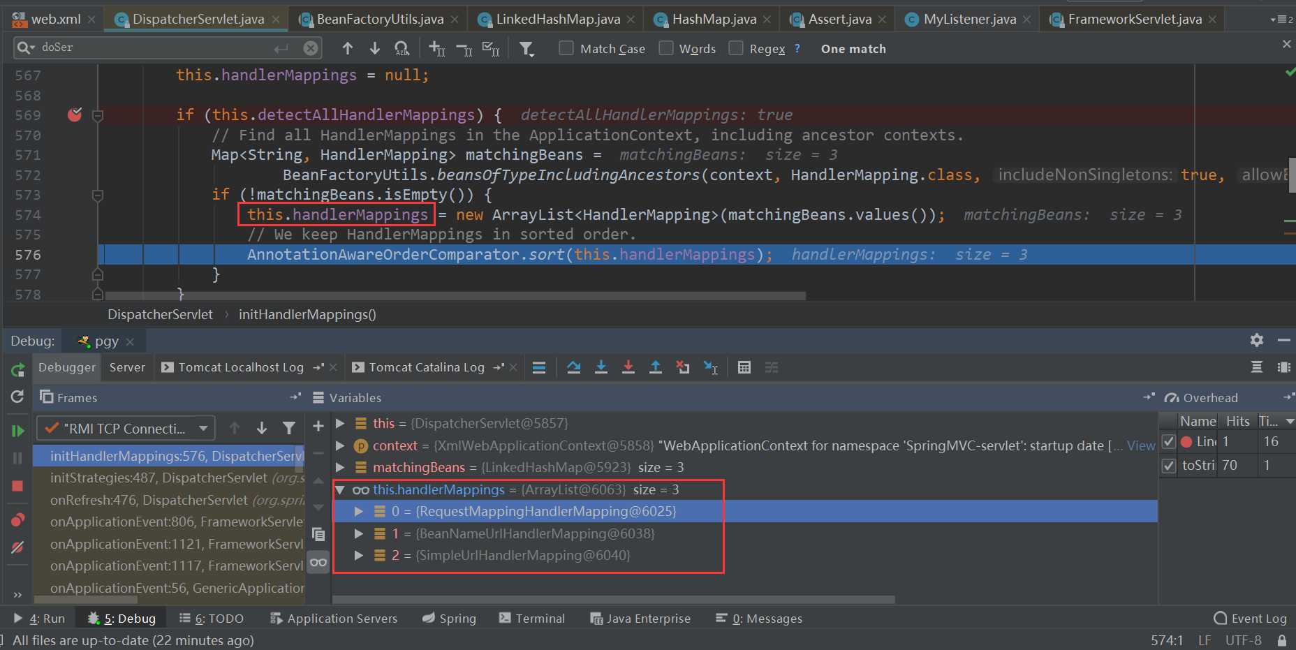Run to Cursor icon
This screenshot has height=650, width=1296.
point(711,367)
